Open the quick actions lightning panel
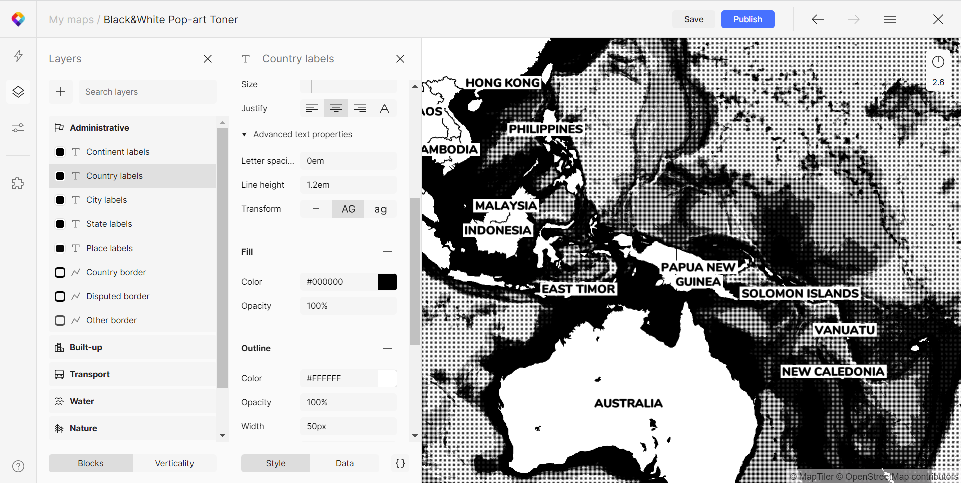 click(x=18, y=56)
